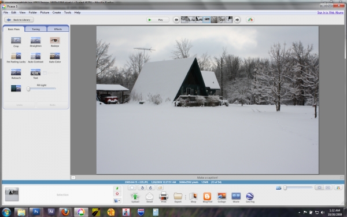Screen dimensions: 347x217
Task: Select highlighted current thumbnail in top filmstrip
Action: (x=206, y=20)
